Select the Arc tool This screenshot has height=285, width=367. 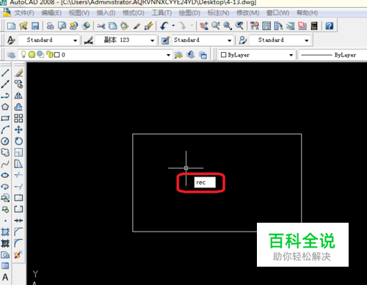5,130
